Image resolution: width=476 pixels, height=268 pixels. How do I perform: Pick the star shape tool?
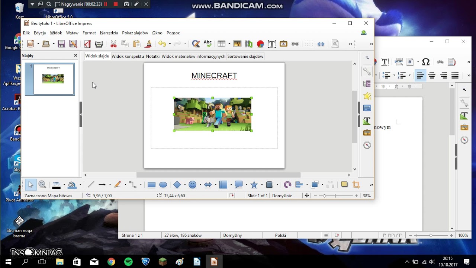pos(254,185)
